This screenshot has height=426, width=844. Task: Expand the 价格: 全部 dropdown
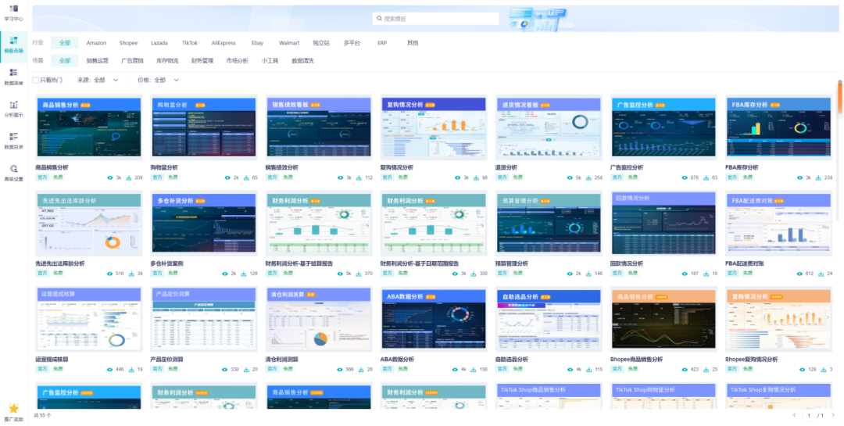tap(158, 80)
